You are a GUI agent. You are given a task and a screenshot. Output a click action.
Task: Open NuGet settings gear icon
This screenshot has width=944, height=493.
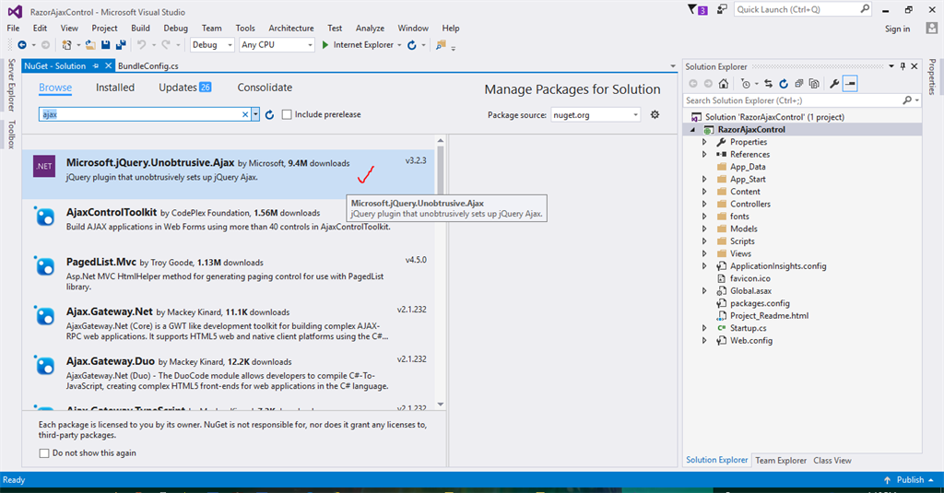[x=655, y=114]
